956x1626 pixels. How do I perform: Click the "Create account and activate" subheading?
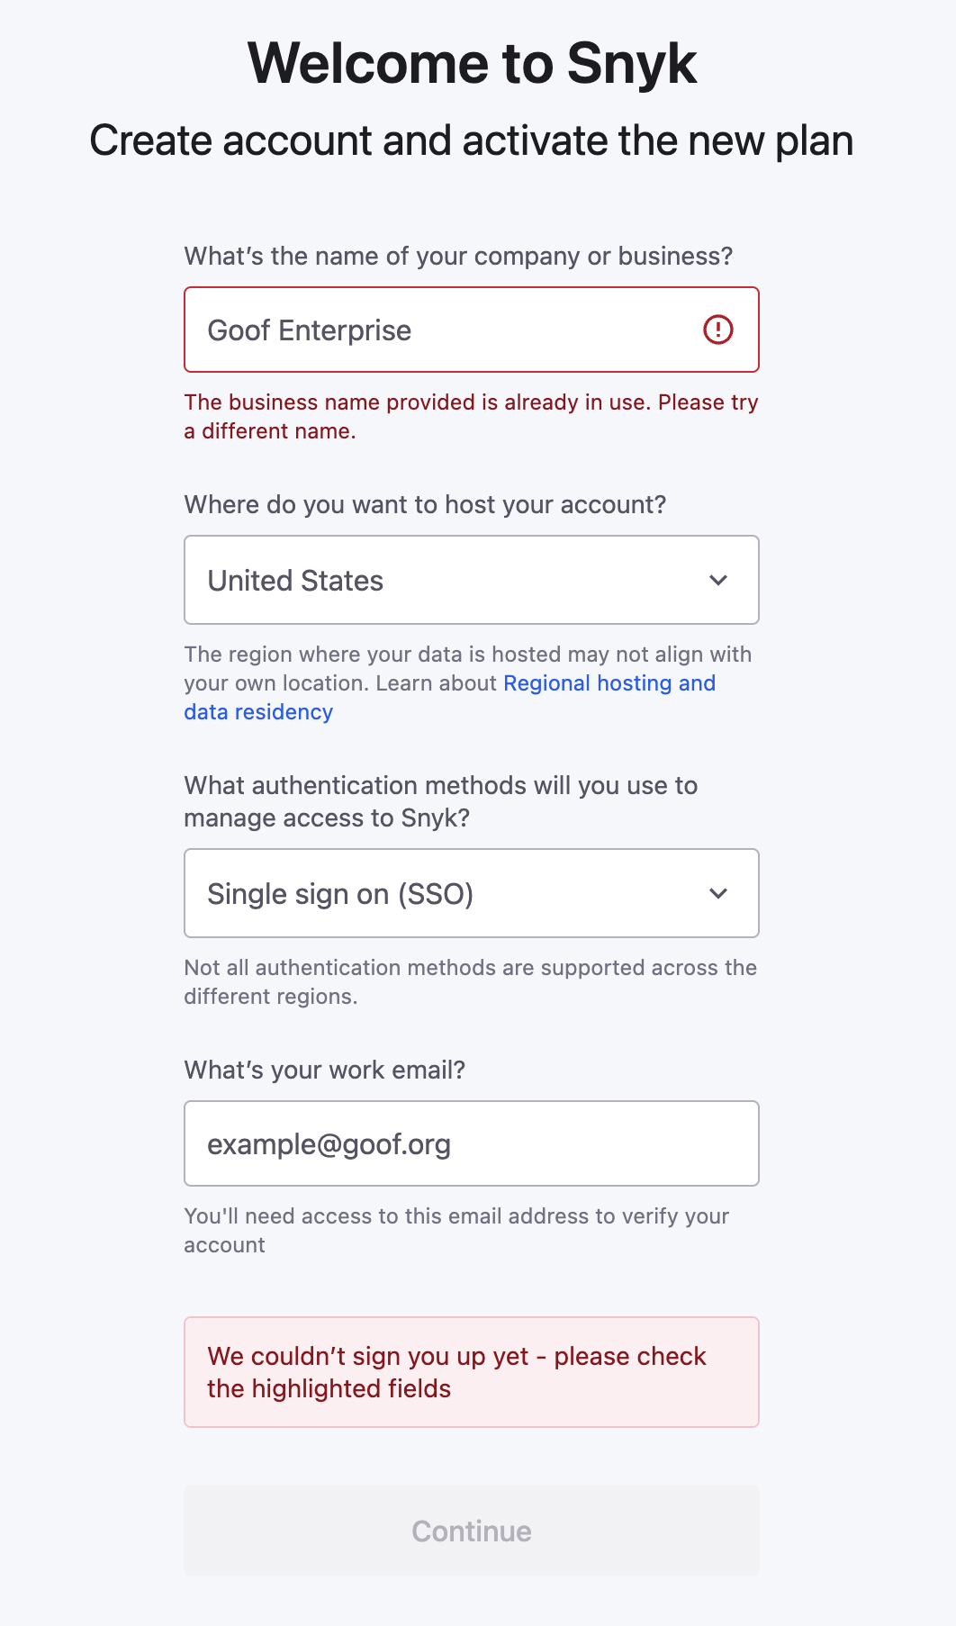[x=471, y=141]
